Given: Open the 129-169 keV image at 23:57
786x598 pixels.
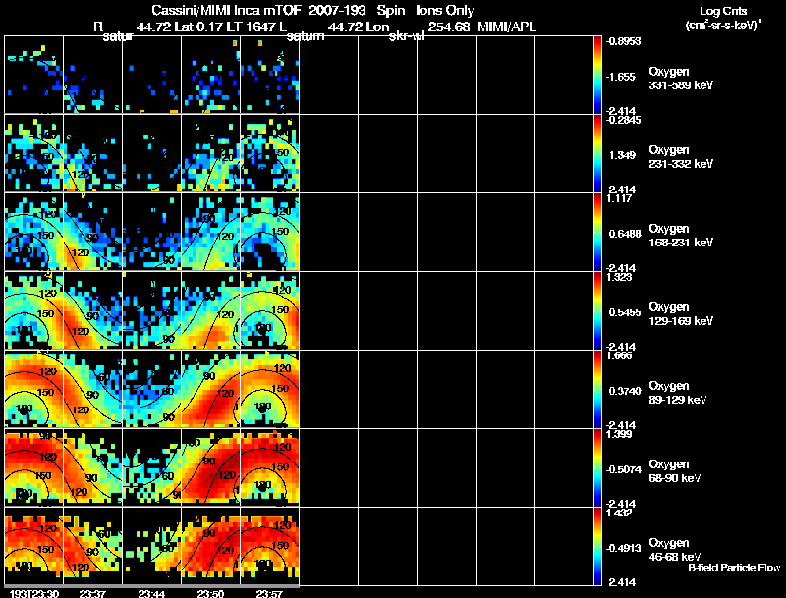Looking at the screenshot, I should (269, 310).
